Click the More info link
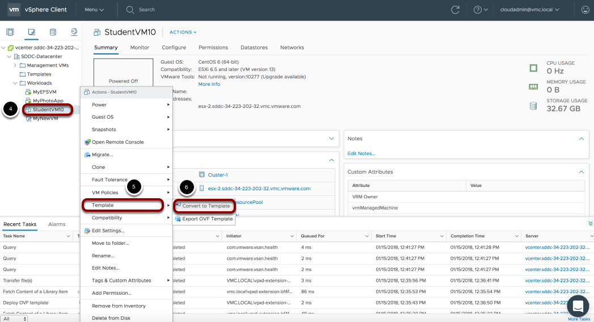Viewport: 594px width, 322px height. pyautogui.click(x=209, y=84)
